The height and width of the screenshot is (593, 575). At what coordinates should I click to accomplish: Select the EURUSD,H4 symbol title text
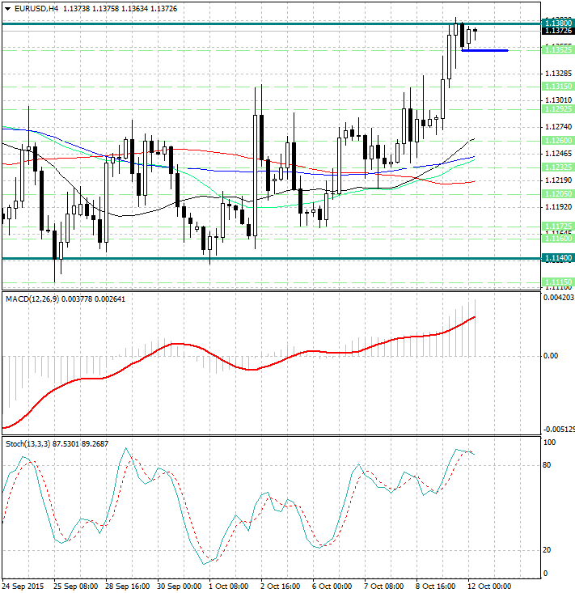click(36, 8)
